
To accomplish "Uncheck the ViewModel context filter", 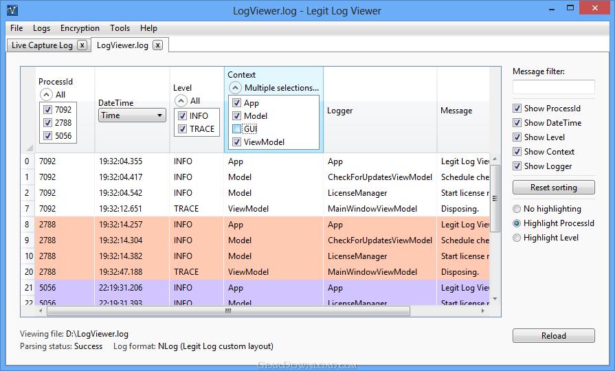I will pyautogui.click(x=236, y=142).
